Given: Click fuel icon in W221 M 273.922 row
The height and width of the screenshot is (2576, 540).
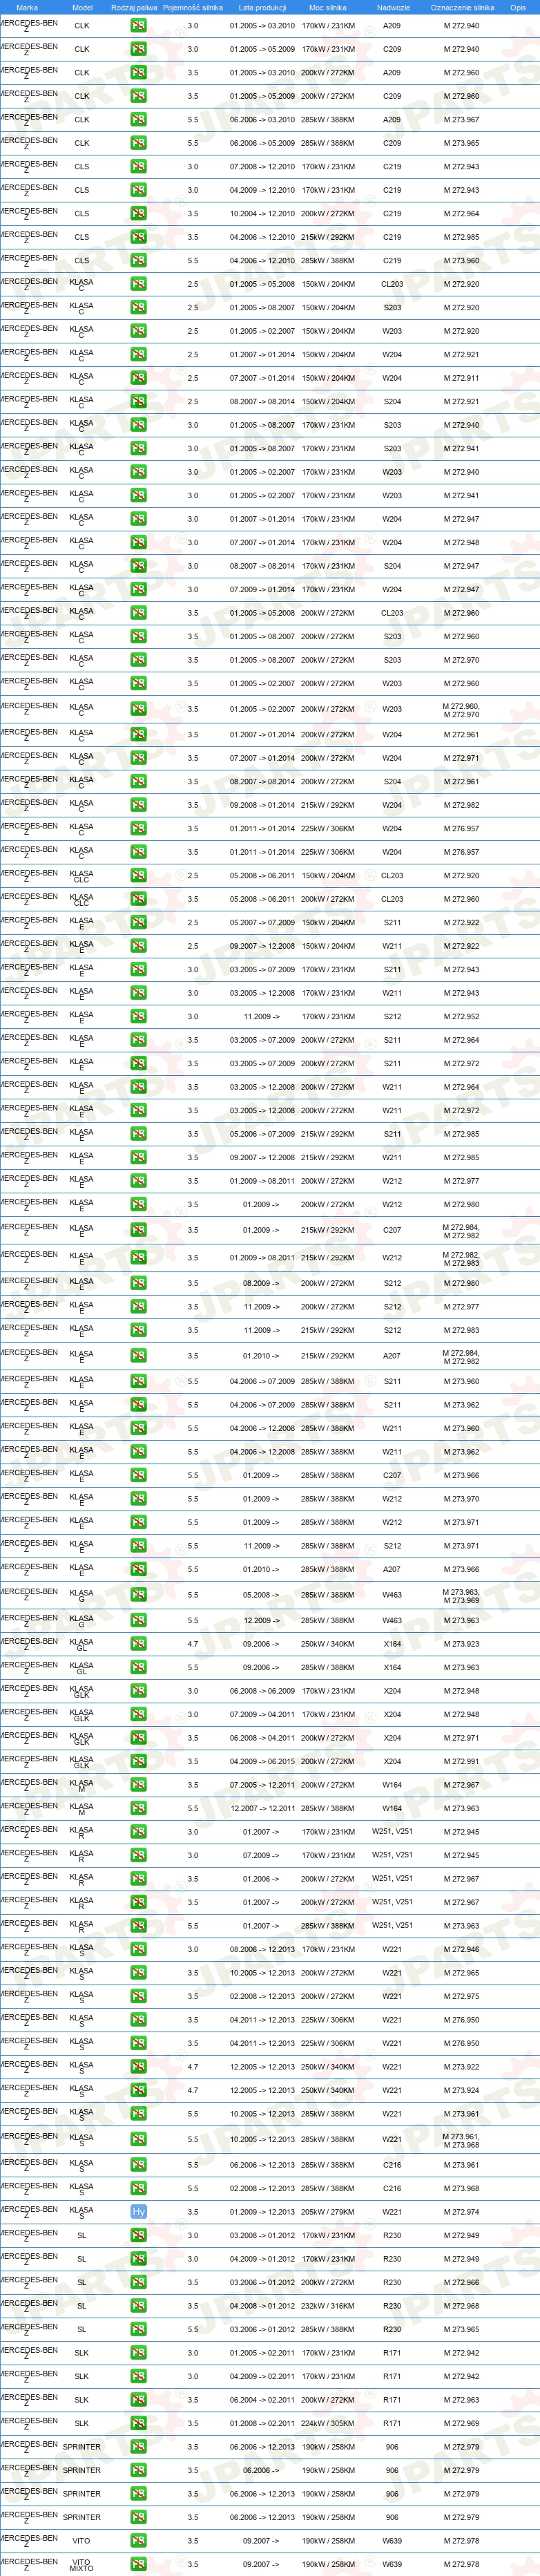Looking at the screenshot, I should (x=138, y=2067).
